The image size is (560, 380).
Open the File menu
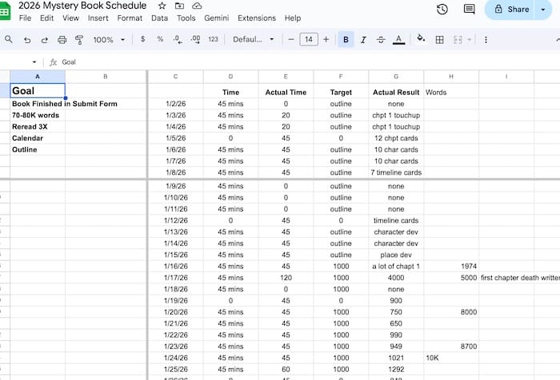(x=25, y=18)
